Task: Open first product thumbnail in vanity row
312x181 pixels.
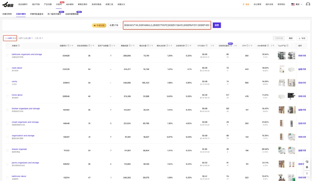Action: point(282,83)
